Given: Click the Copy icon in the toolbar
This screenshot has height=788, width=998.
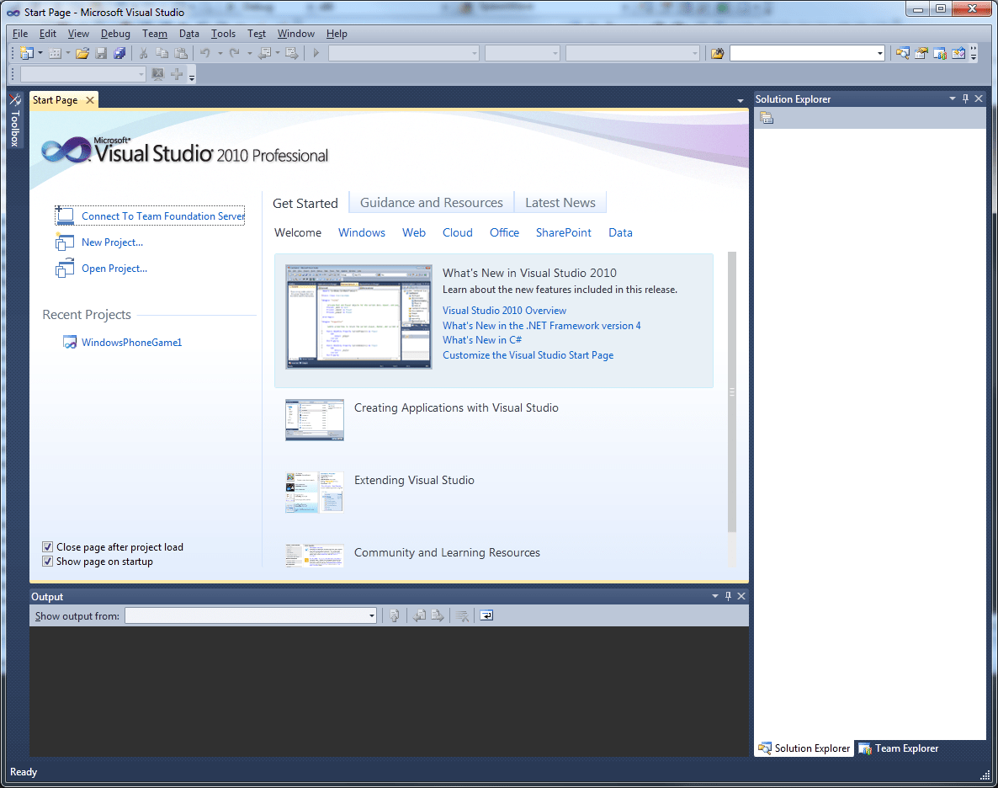Looking at the screenshot, I should 162,54.
